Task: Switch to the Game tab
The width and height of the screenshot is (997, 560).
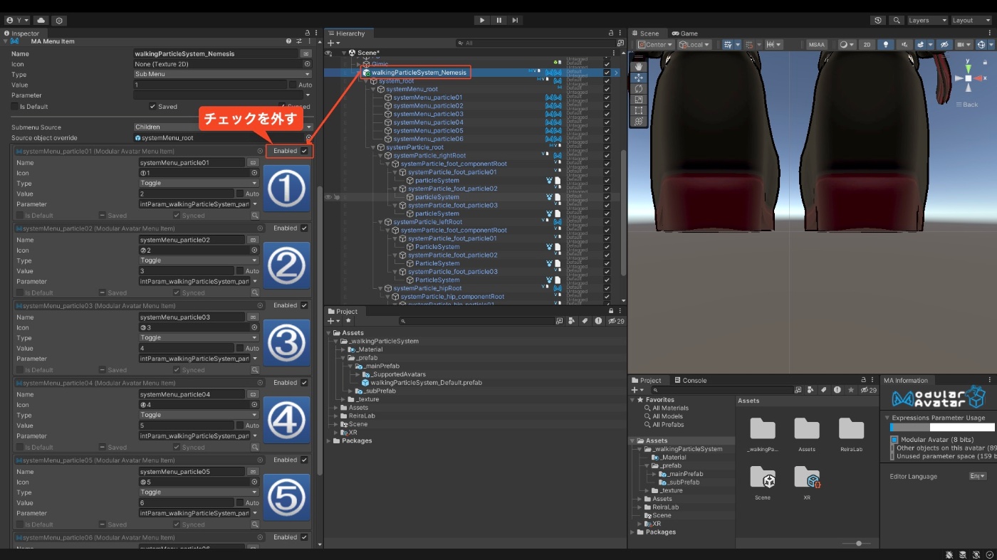Action: [684, 33]
